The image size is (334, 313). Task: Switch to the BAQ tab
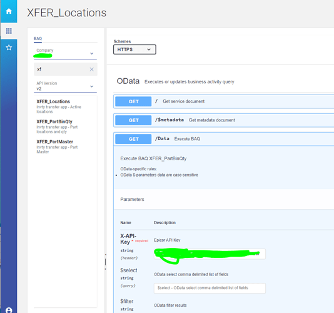(38, 39)
